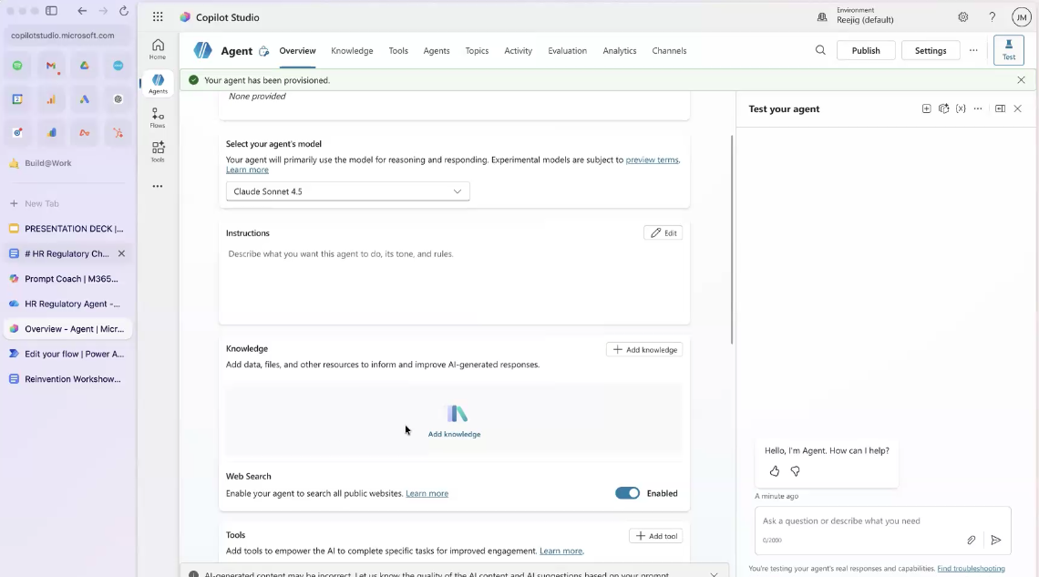The width and height of the screenshot is (1039, 577).
Task: Open the Analytics tab
Action: pos(619,51)
